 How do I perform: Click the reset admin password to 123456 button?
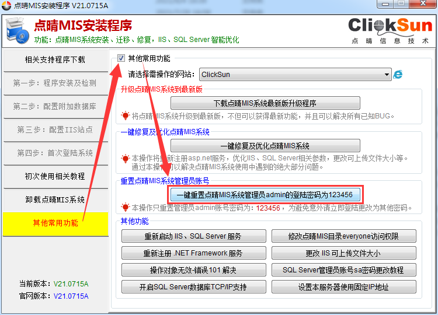(265, 195)
